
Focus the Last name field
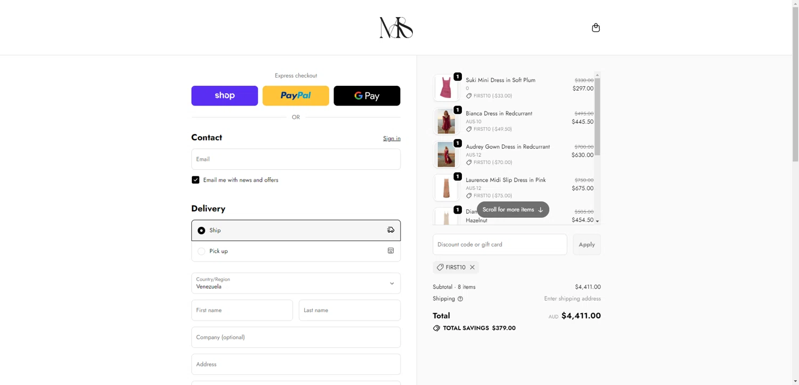[349, 310]
